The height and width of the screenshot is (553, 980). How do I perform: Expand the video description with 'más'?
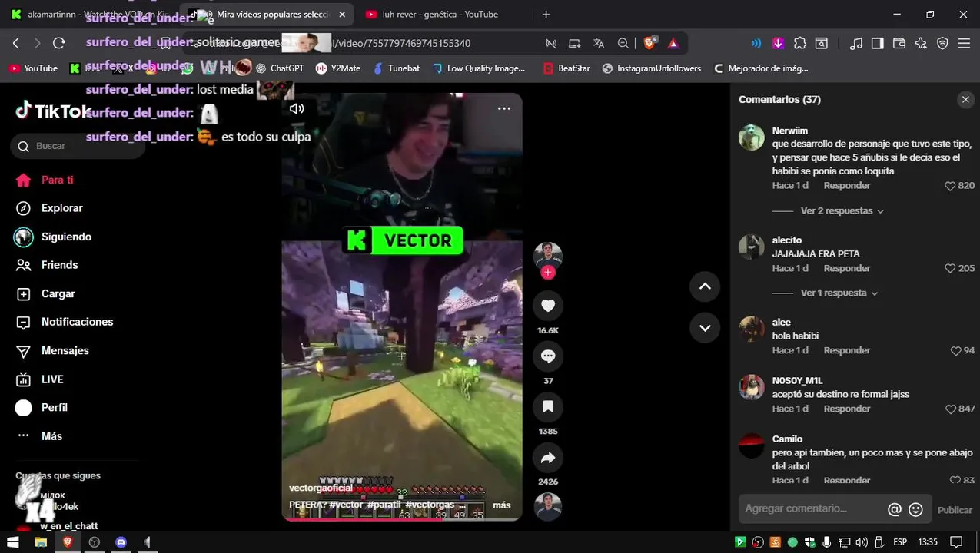[501, 505]
